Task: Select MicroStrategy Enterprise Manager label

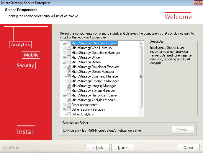Action: [x=95, y=81]
